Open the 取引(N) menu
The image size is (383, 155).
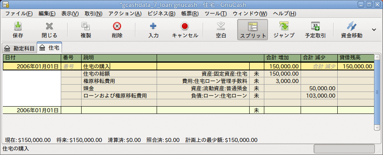(x=93, y=14)
